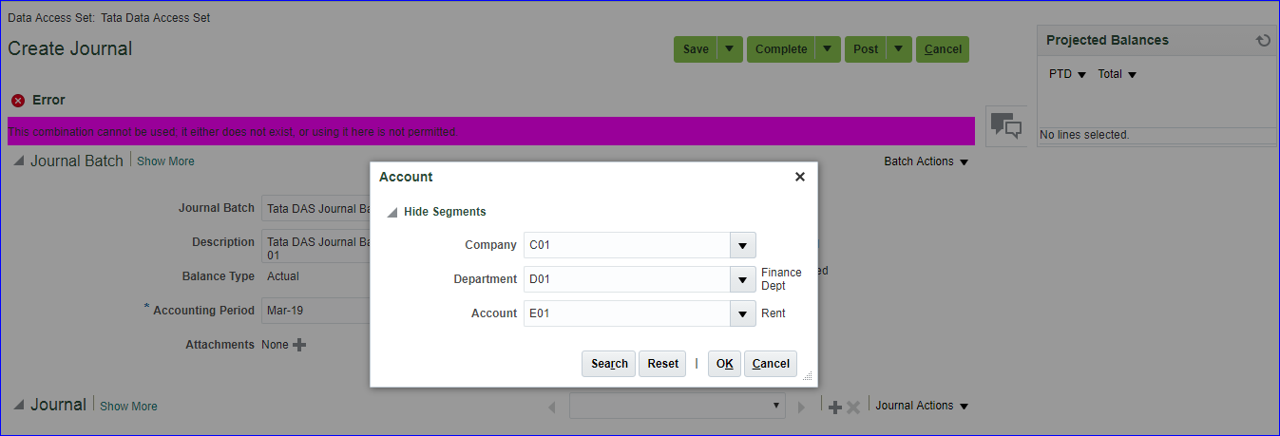Click the refresh icon in Projected Balances
The width and height of the screenshot is (1280, 436).
click(x=1262, y=41)
